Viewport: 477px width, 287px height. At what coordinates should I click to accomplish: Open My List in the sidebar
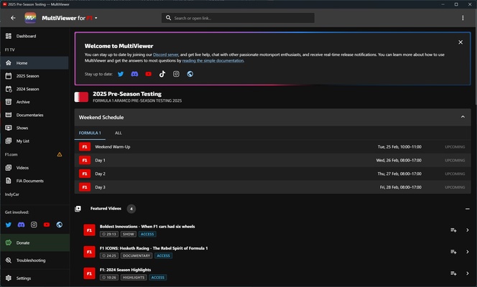coord(34,141)
